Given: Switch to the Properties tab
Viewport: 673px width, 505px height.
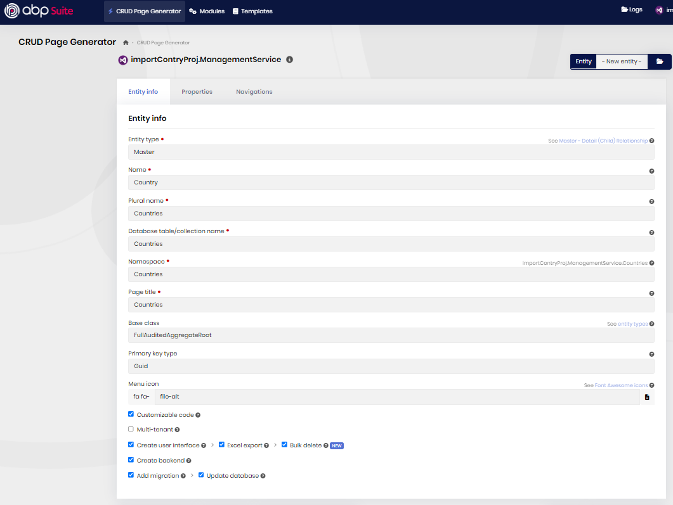Looking at the screenshot, I should 197,92.
